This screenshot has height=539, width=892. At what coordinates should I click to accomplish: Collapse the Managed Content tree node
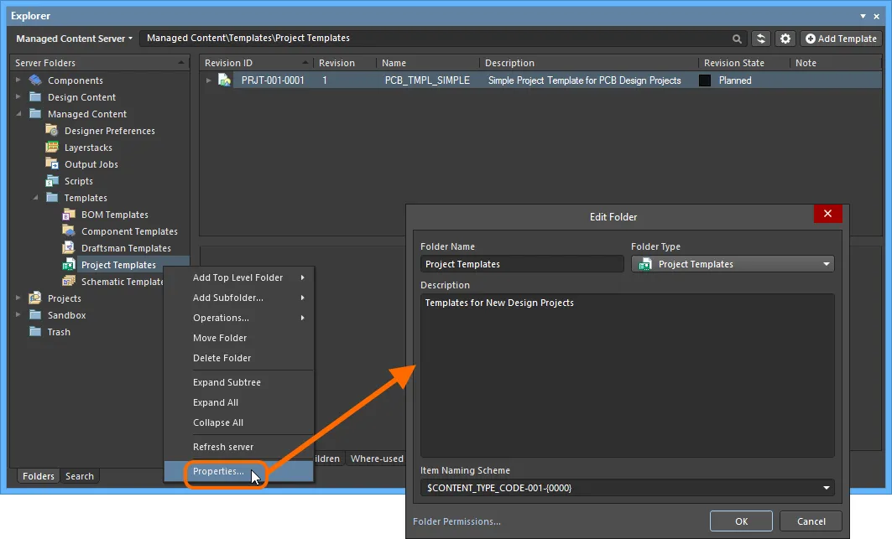pos(18,114)
